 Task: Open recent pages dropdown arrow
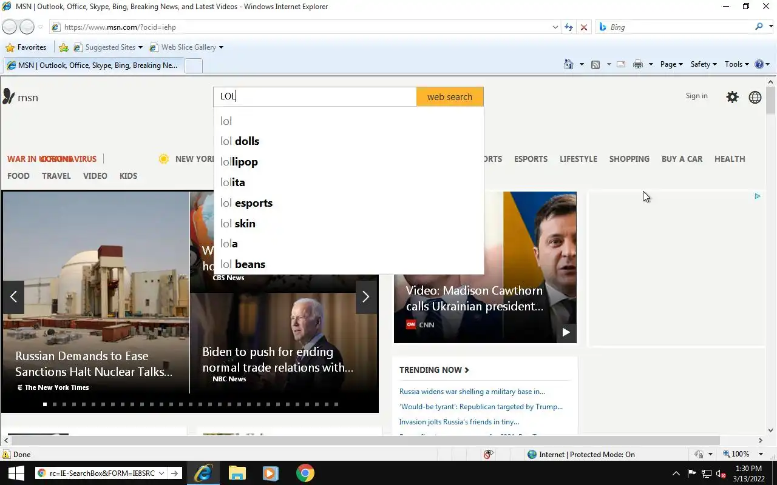[x=40, y=27]
